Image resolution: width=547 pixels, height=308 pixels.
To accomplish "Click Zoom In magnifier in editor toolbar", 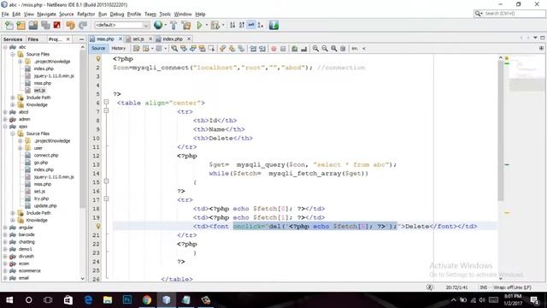I will click(315, 49).
